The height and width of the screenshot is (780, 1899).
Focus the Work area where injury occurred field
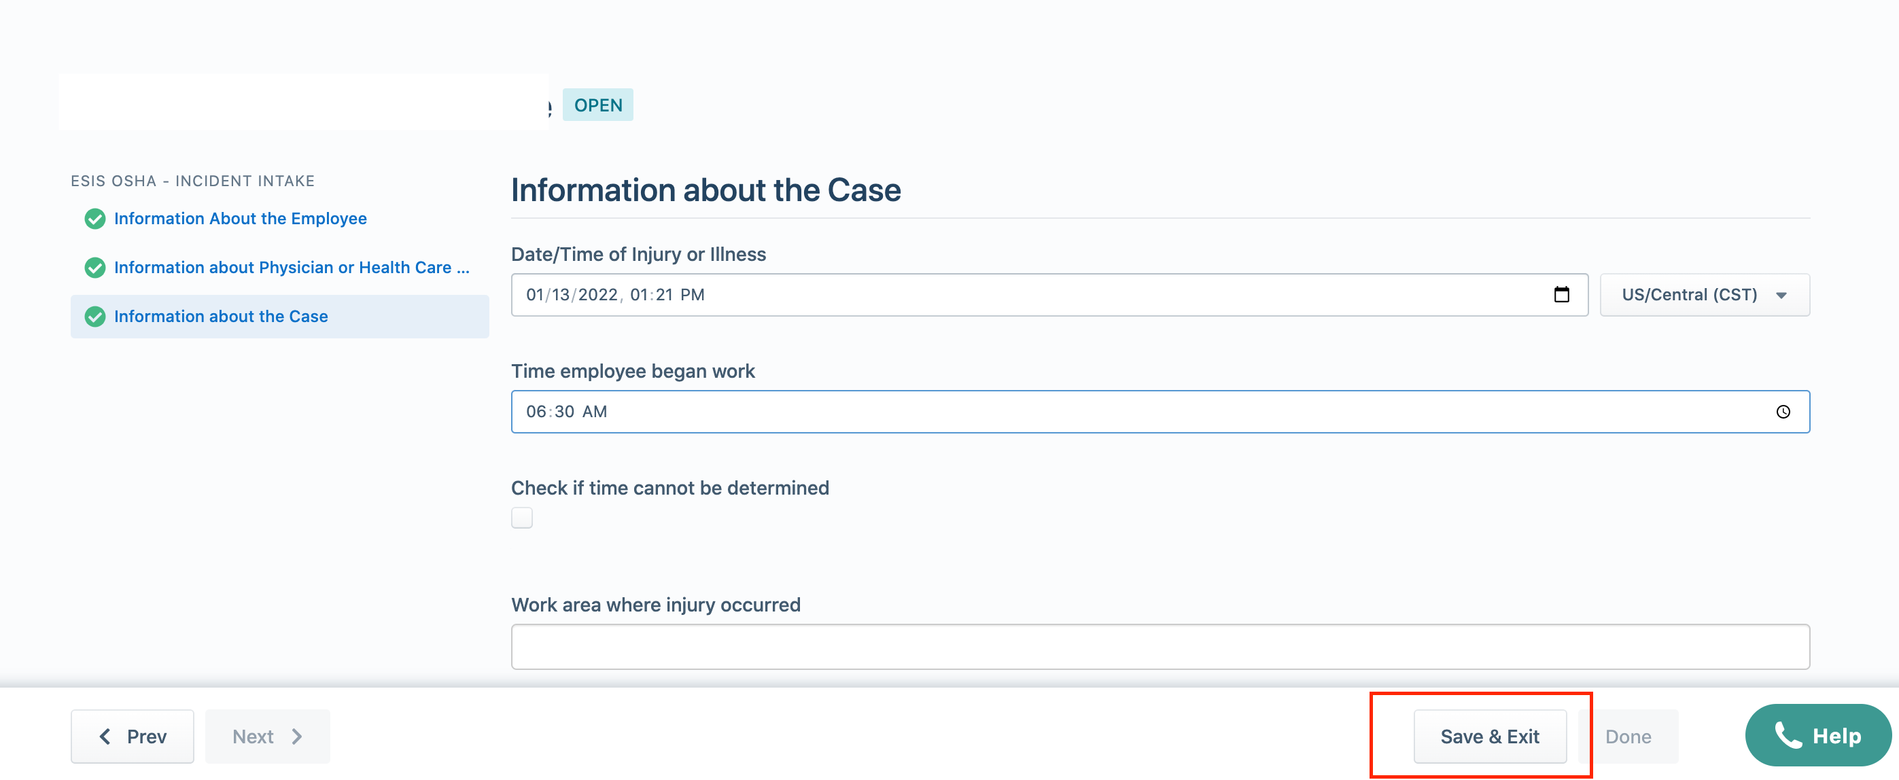point(1160,647)
